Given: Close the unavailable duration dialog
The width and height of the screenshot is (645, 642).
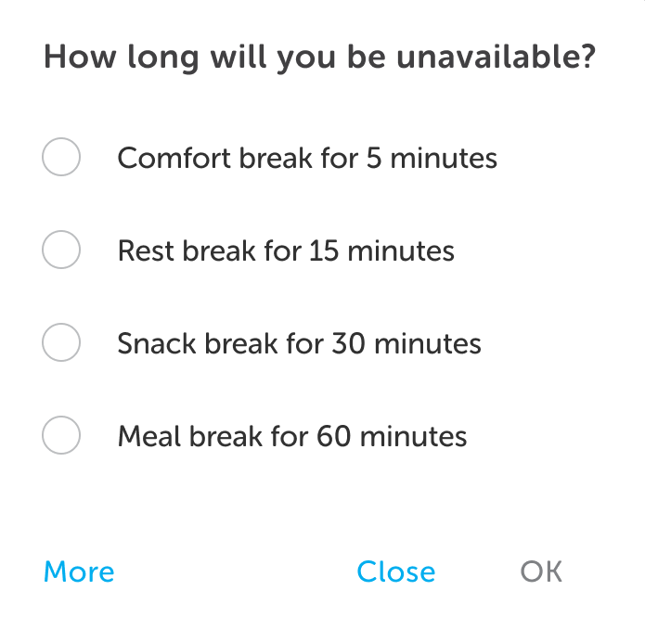Looking at the screenshot, I should tap(395, 571).
